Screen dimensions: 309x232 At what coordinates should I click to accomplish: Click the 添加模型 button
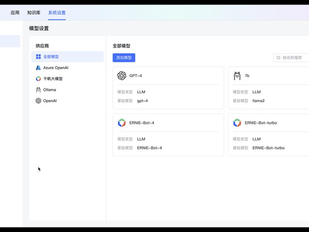(124, 58)
